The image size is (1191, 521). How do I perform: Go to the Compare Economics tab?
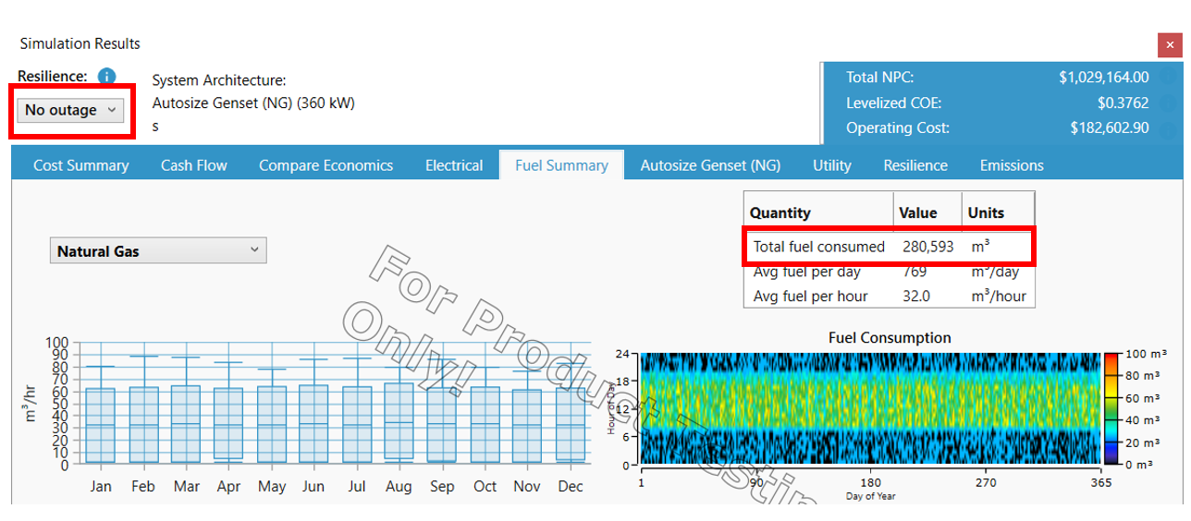point(325,165)
